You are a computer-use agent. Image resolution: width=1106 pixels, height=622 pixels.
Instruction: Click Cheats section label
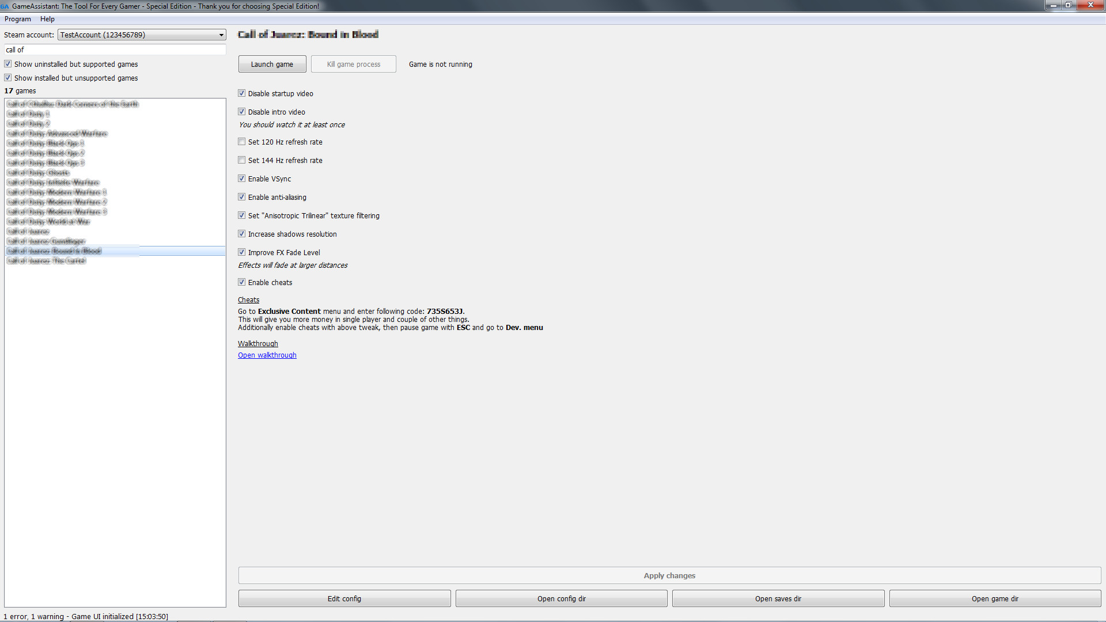[248, 299]
